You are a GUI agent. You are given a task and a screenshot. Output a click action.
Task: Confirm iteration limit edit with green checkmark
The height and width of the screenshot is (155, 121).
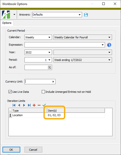click(x=44, y=105)
